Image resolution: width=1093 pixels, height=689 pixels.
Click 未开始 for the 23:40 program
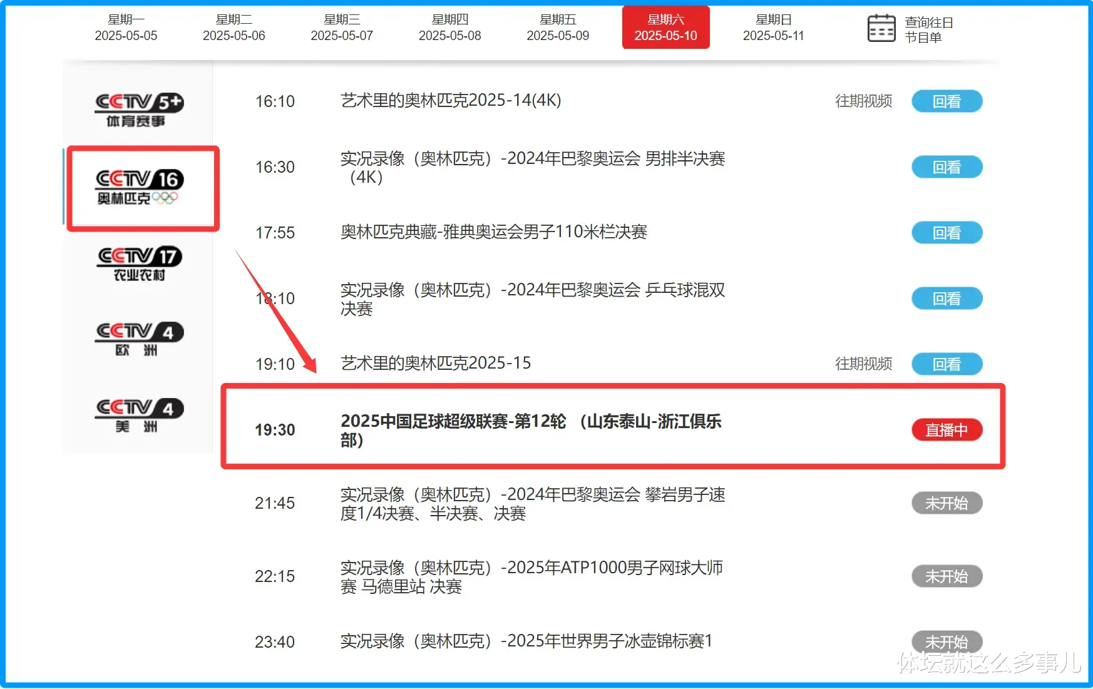[947, 642]
